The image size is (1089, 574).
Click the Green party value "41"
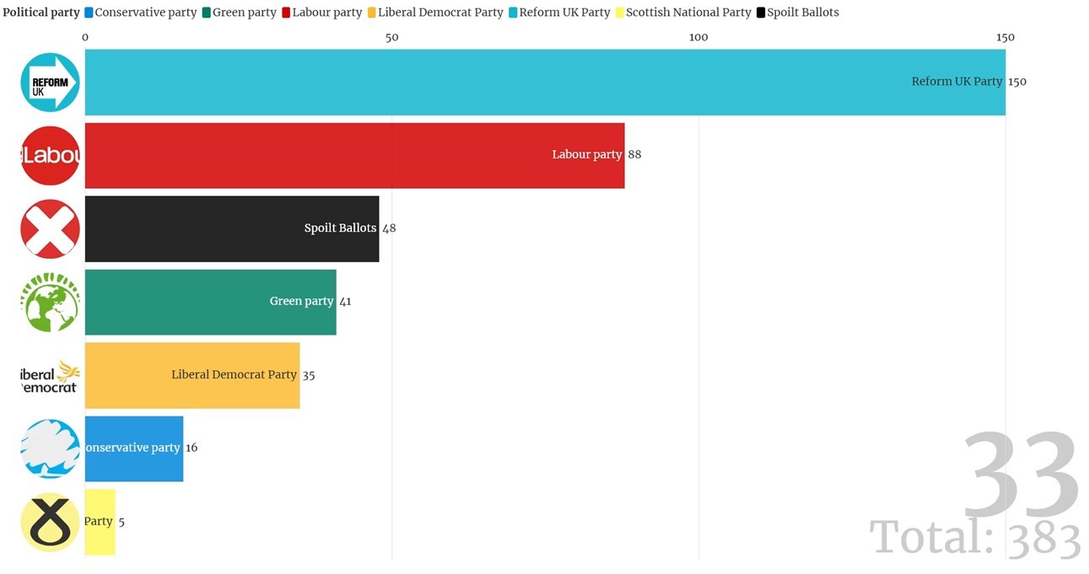[x=345, y=302]
